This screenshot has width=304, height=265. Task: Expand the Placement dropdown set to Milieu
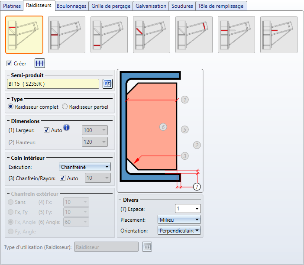pyautogui.click(x=179, y=220)
